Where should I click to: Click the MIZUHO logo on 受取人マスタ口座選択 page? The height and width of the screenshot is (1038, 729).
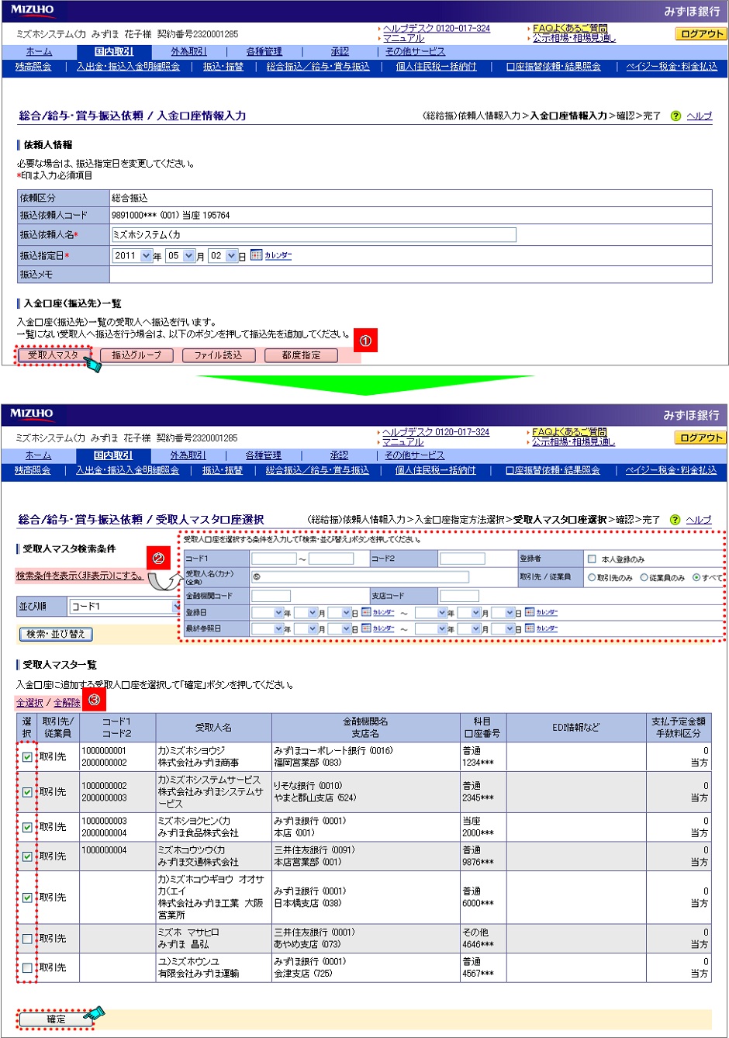point(32,413)
